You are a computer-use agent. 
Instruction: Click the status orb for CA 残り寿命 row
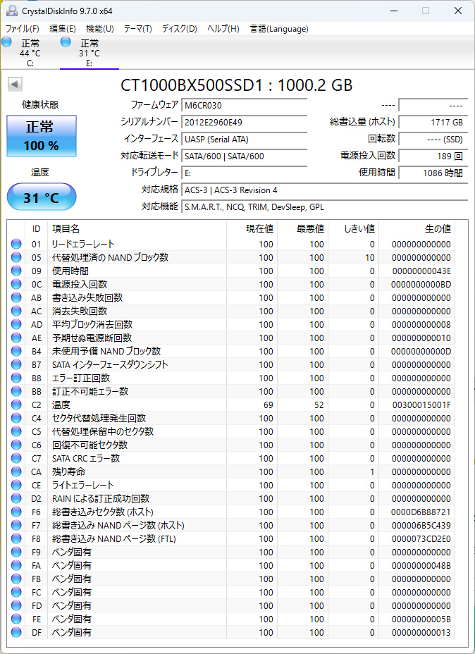point(16,471)
